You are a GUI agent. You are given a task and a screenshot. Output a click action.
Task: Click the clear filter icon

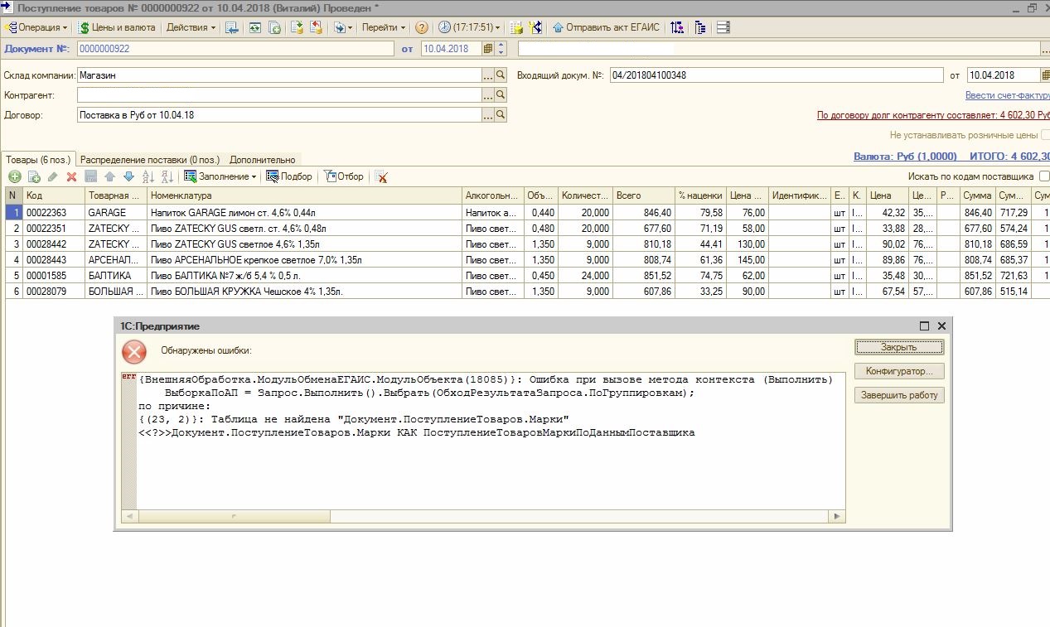381,176
